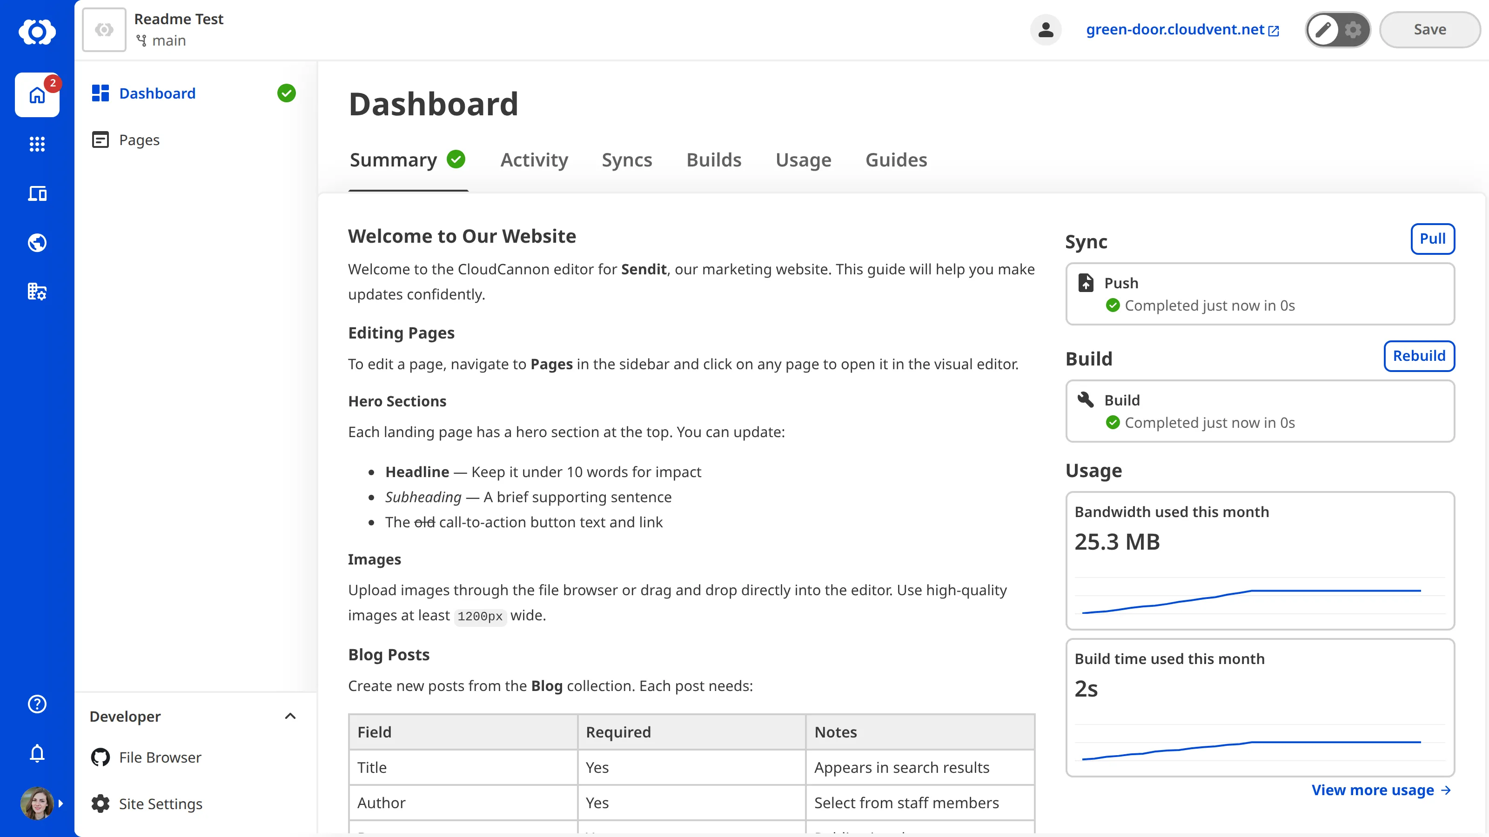Click the Readme Test site name

click(179, 19)
